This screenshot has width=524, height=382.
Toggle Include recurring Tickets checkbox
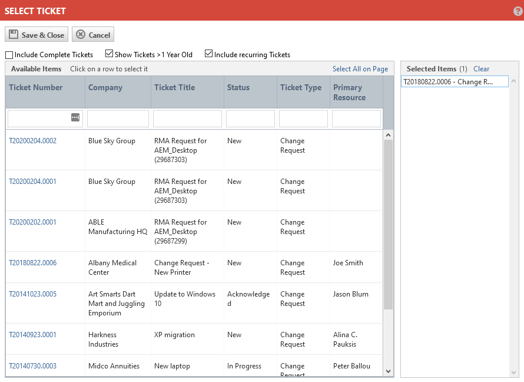point(208,54)
